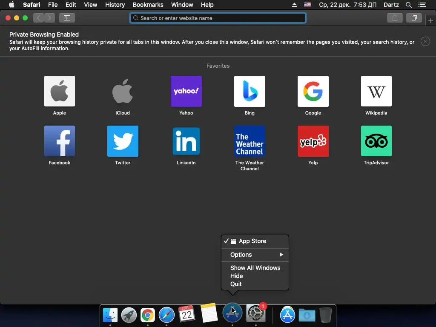Click the Share toolbar button
Image resolution: width=436 pixels, height=327 pixels.
(x=395, y=18)
